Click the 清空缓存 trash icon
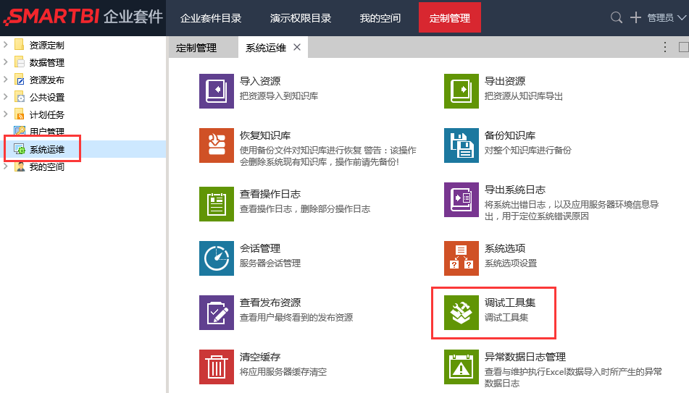This screenshot has width=689, height=393. (216, 367)
